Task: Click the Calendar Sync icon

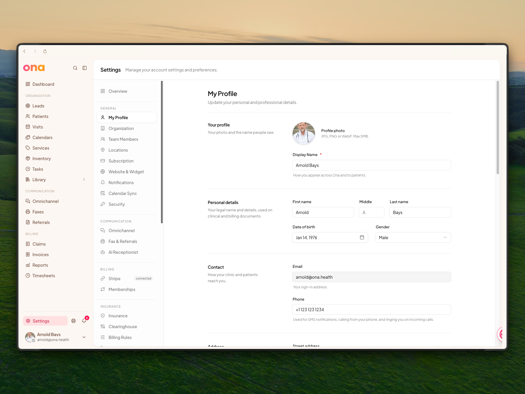Action: click(x=103, y=193)
